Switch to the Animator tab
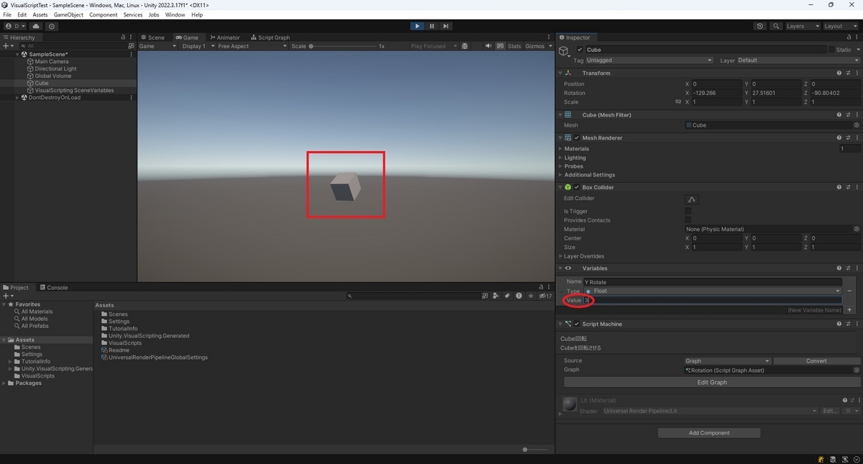 pyautogui.click(x=224, y=37)
